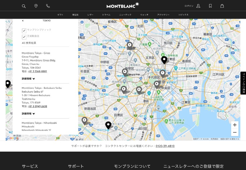
Task: Click the back arrow next to TOKYO
Action: point(23,20)
